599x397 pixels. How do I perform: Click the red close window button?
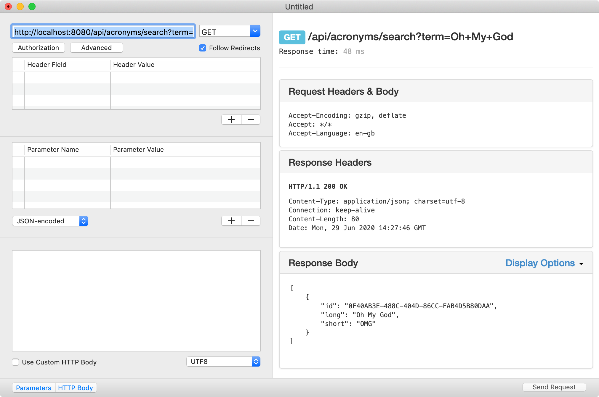pyautogui.click(x=8, y=7)
